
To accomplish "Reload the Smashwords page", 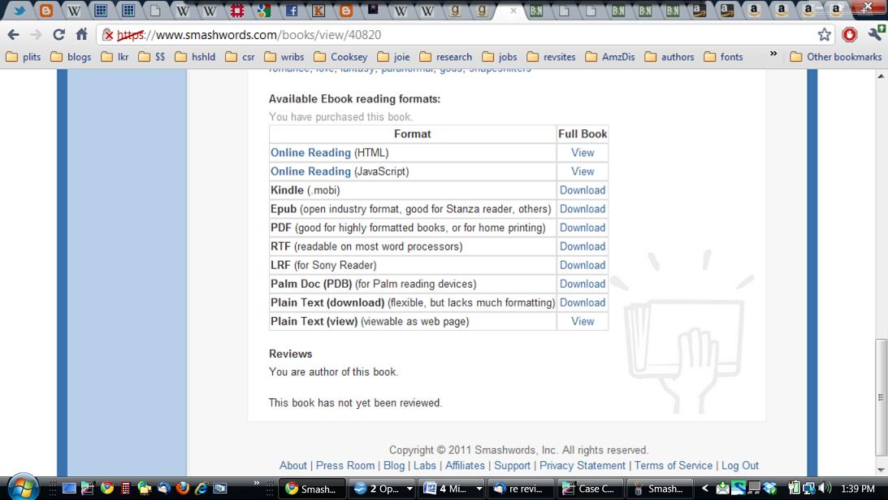I will tap(58, 35).
